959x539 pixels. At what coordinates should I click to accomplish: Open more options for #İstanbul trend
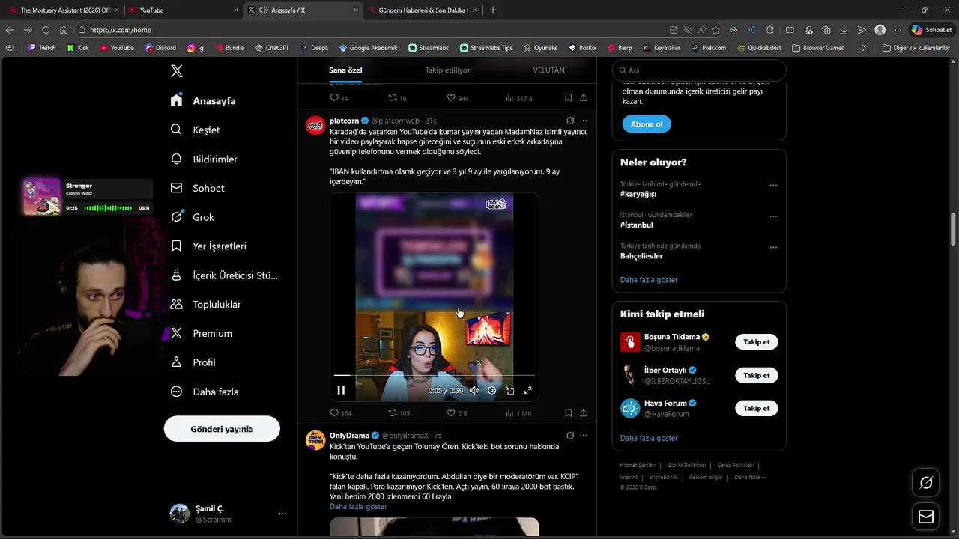[773, 216]
